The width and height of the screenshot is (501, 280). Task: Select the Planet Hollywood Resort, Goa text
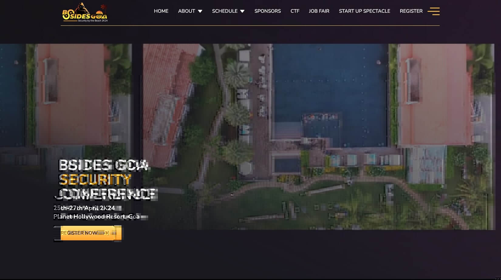[x=97, y=216]
